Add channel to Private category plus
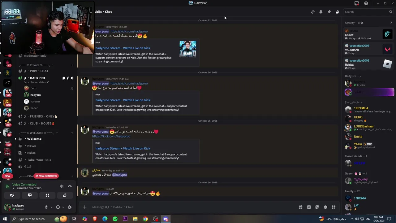 tap(72, 65)
